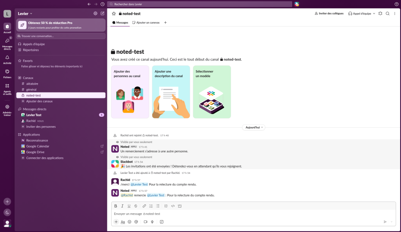
Task: Insert a numbered list in the composer
Action: [x=151, y=206]
